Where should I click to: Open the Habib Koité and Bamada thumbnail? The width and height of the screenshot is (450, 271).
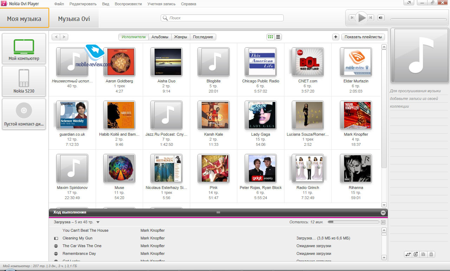pos(120,115)
